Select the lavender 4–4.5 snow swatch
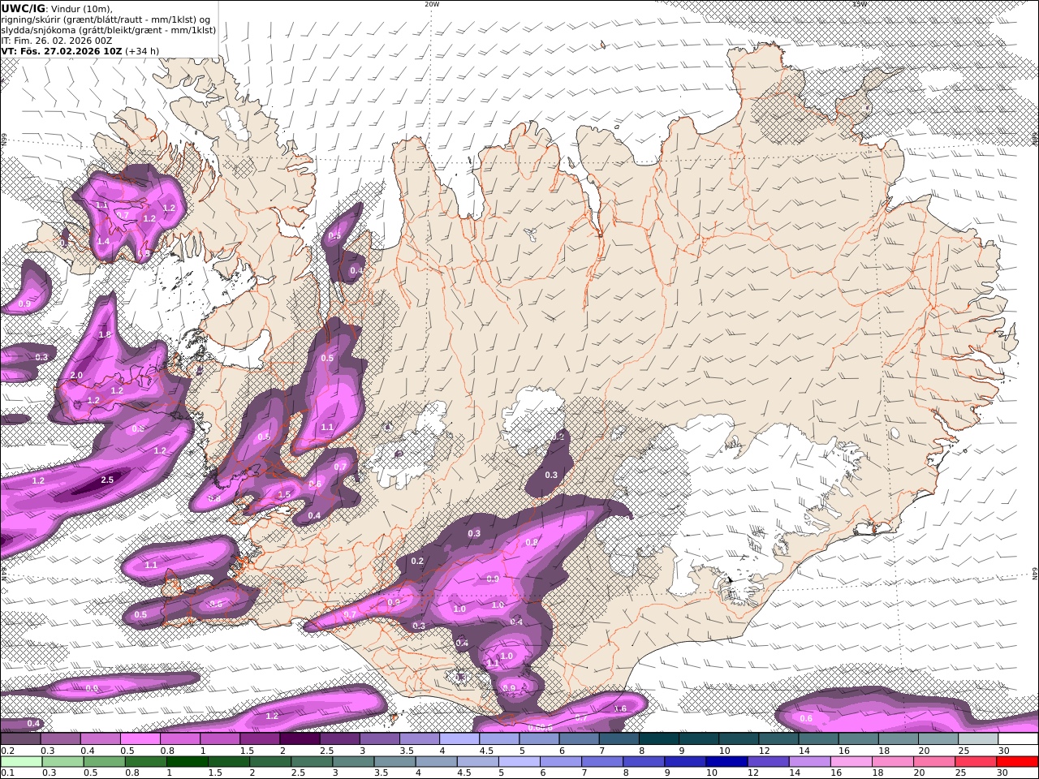Screen dimensions: 1039x779 (459, 739)
